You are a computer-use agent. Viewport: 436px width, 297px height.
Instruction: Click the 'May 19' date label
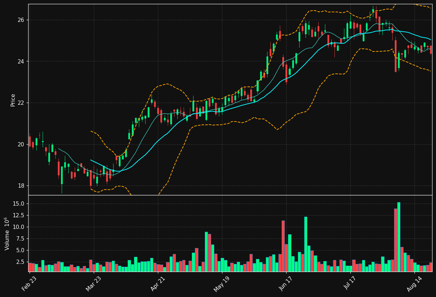point(222,284)
